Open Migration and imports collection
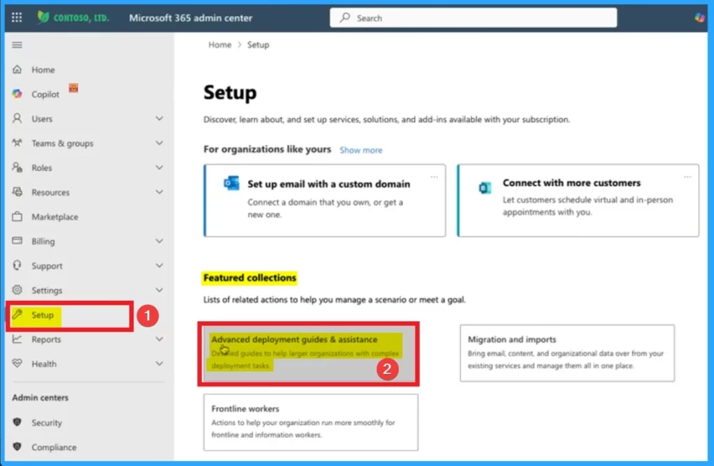The height and width of the screenshot is (466, 714). (x=567, y=353)
